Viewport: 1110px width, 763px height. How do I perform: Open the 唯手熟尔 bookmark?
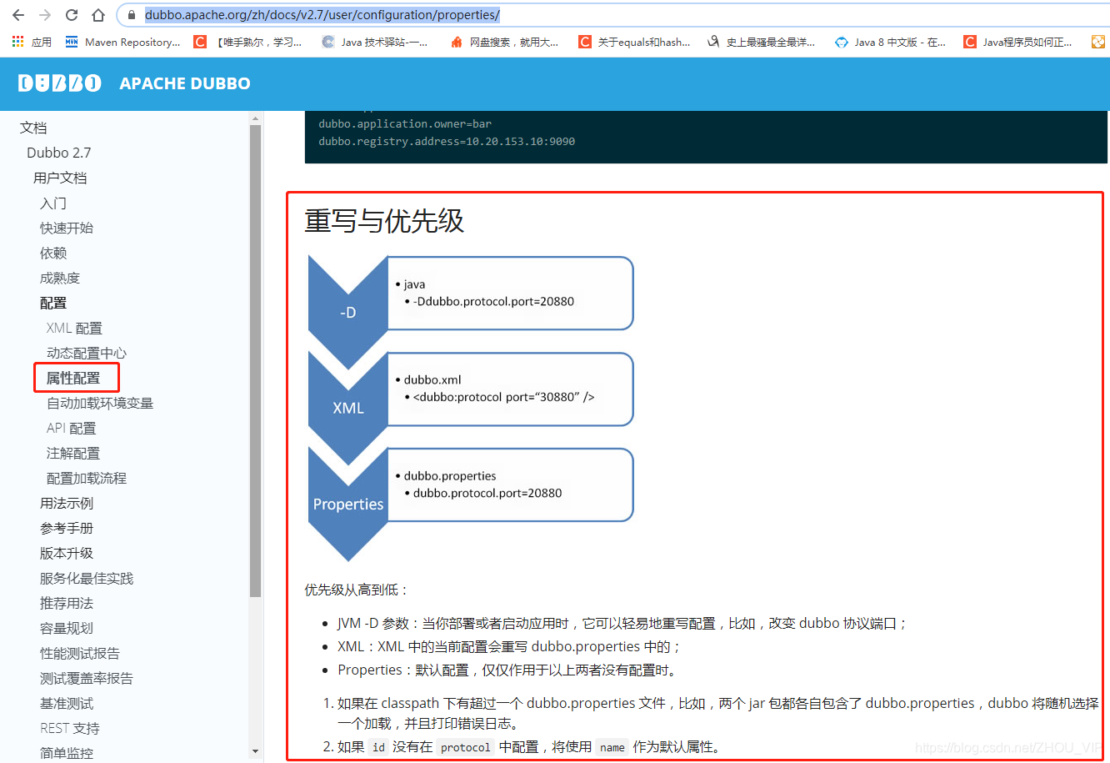coord(248,42)
